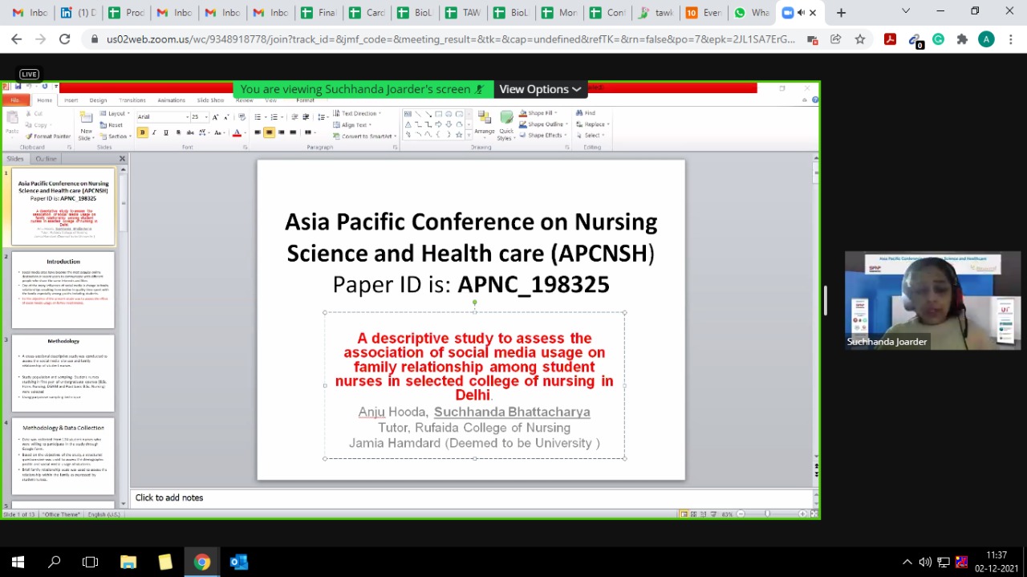Open a new Chrome tab
Viewport: 1027px width, 577px height.
(x=841, y=12)
